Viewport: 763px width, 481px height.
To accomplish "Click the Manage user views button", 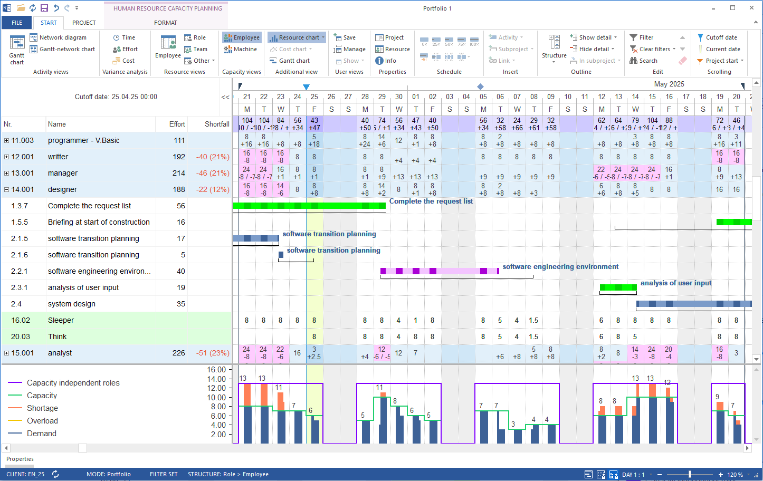I will [349, 49].
